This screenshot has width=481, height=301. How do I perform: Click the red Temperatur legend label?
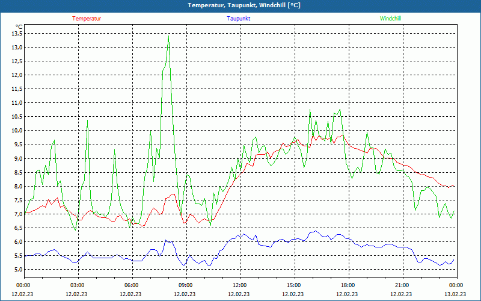coord(87,19)
